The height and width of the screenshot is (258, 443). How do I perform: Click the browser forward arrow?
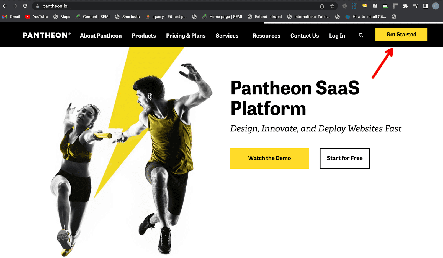(x=15, y=6)
